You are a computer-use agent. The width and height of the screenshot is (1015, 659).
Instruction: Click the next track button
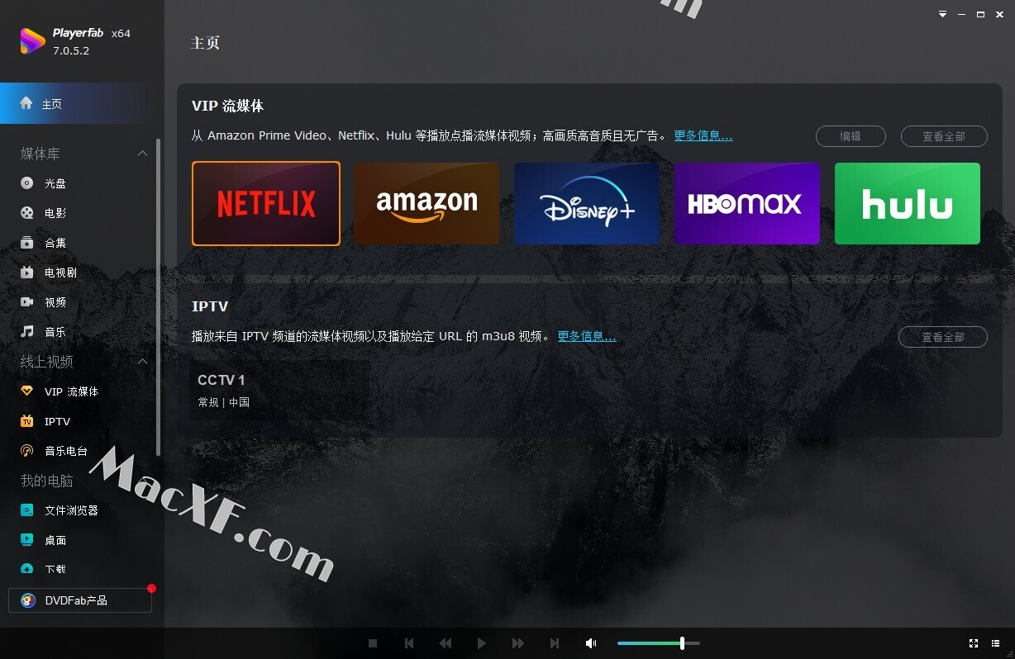click(555, 643)
